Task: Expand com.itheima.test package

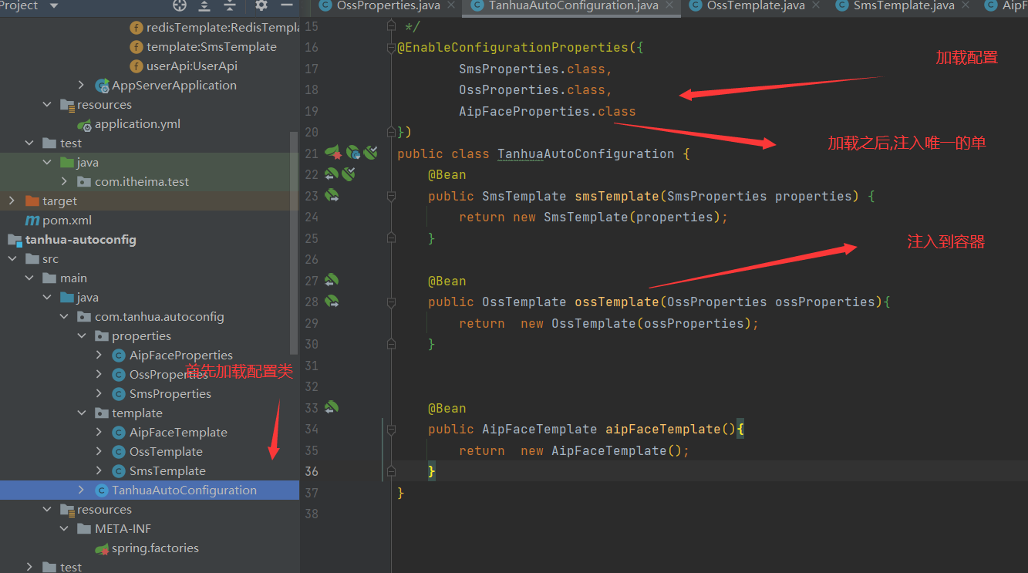Action: [64, 182]
